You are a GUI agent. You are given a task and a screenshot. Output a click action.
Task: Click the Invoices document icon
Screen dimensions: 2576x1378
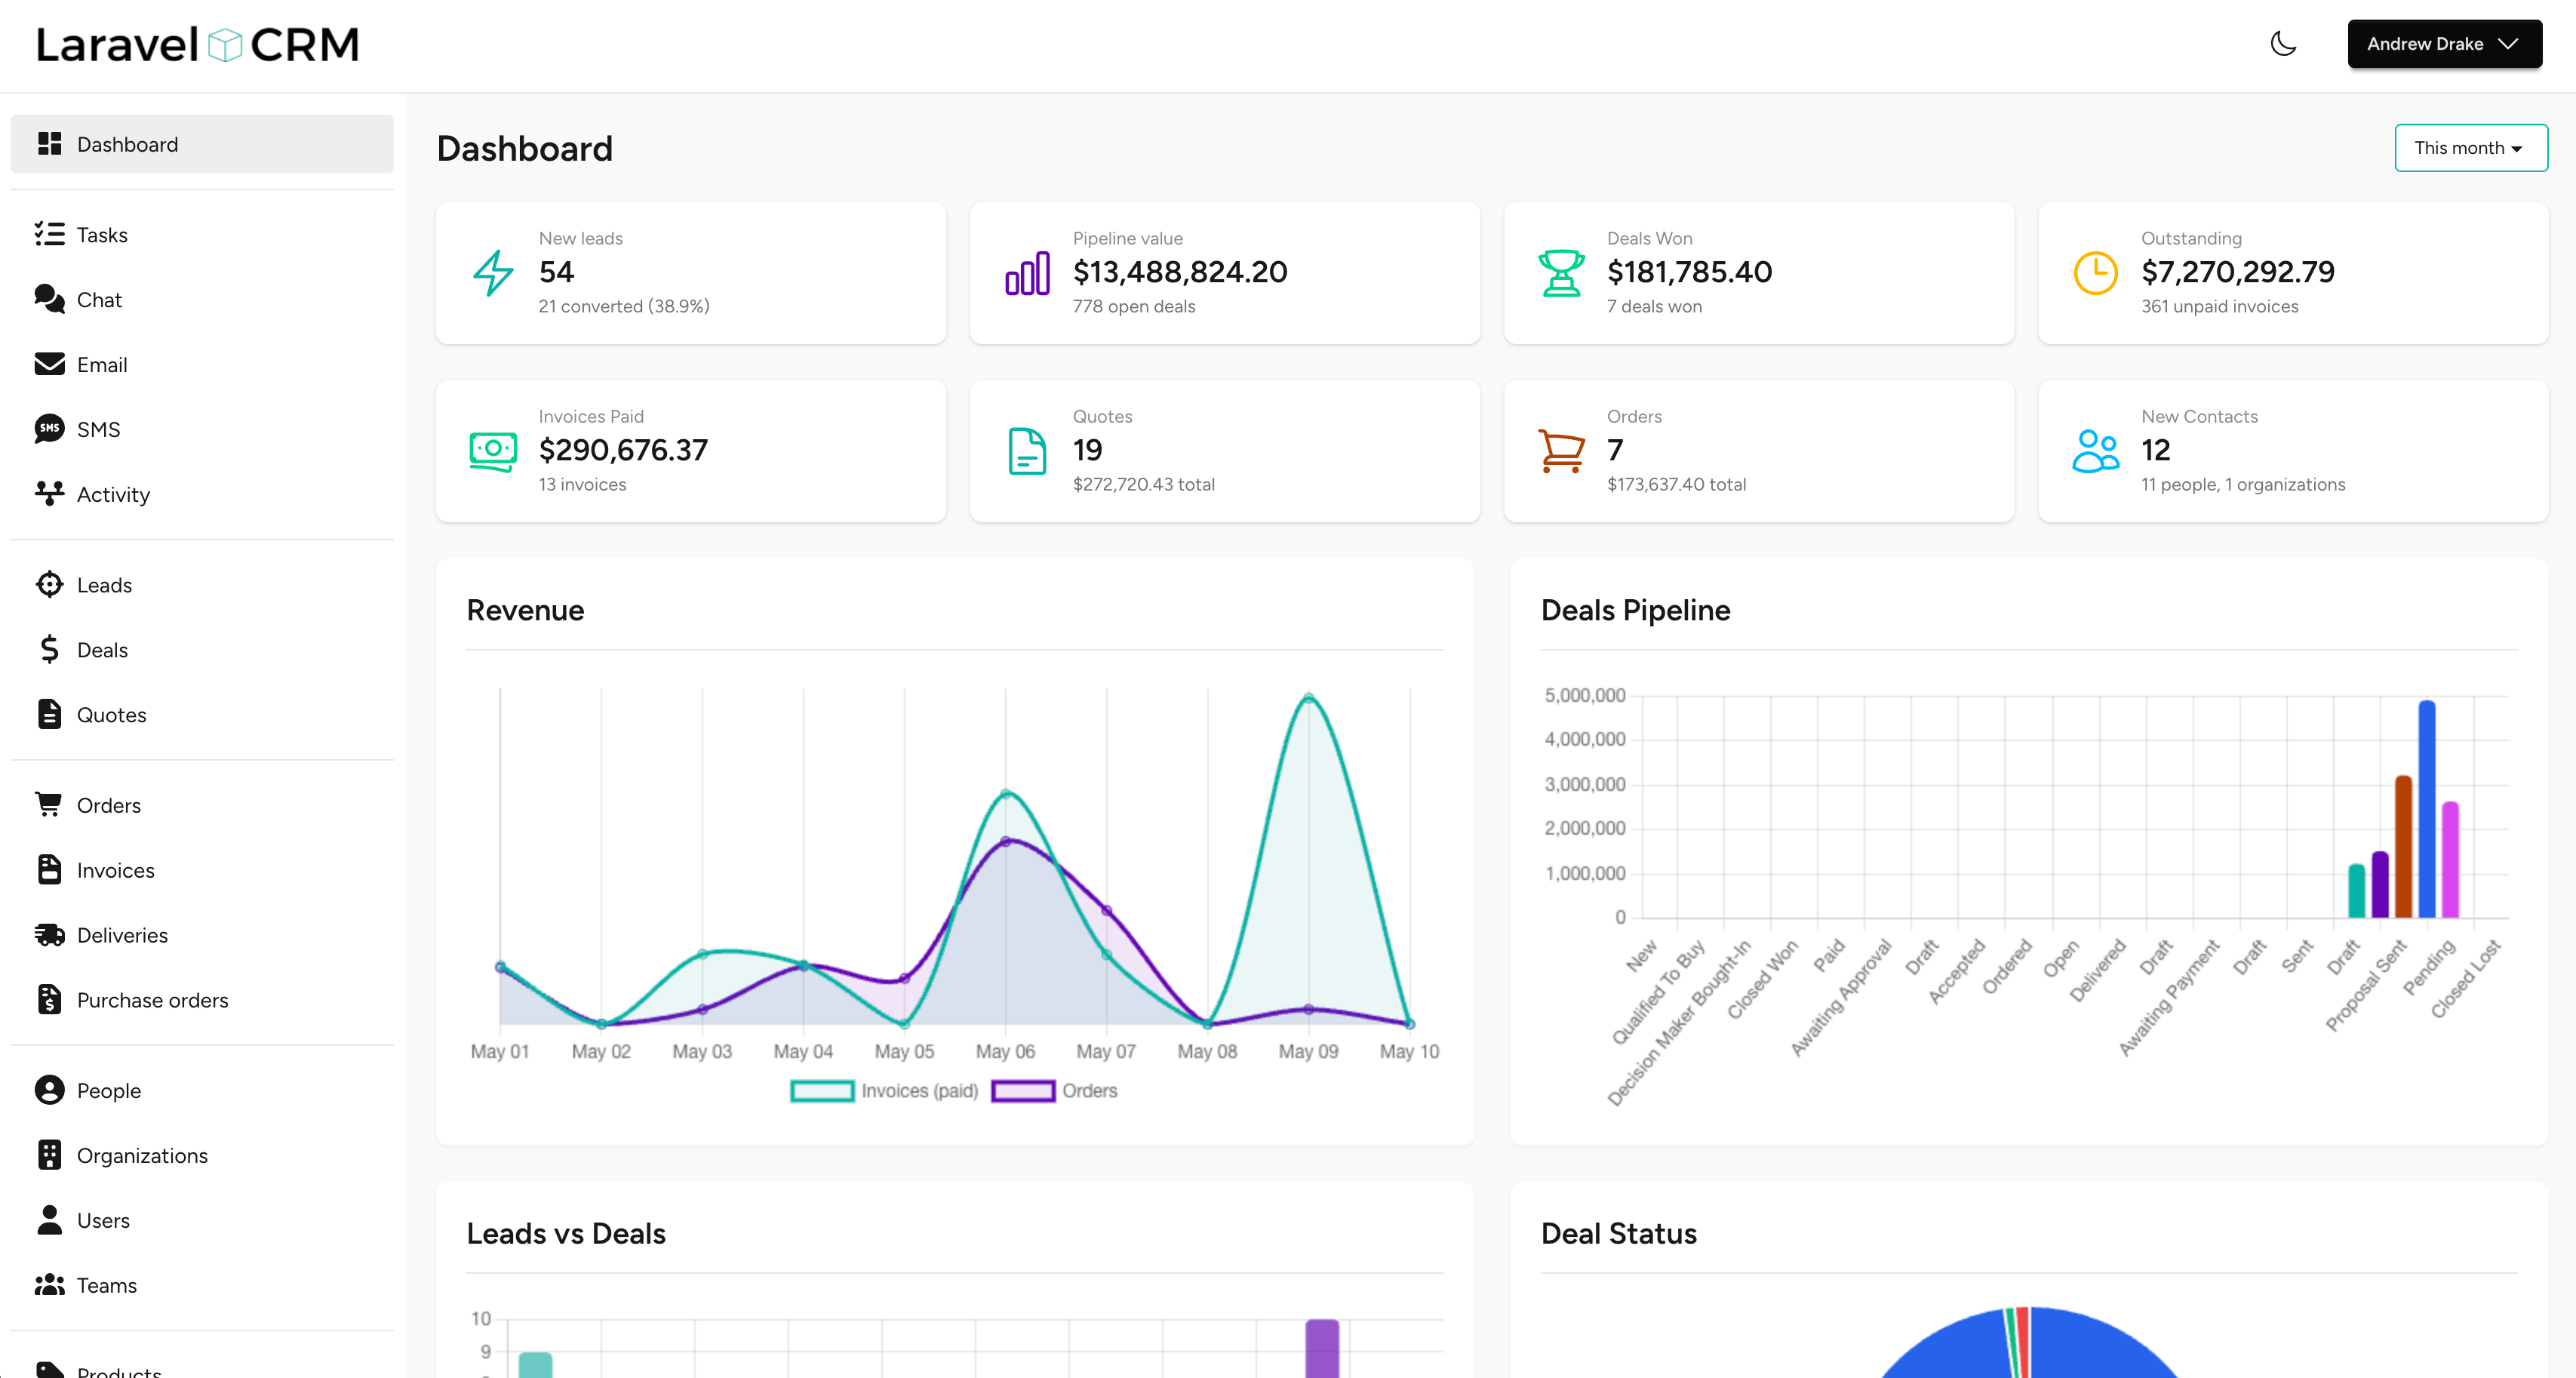coord(49,869)
